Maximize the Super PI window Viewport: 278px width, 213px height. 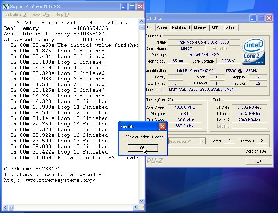pyautogui.click(x=132, y=7)
